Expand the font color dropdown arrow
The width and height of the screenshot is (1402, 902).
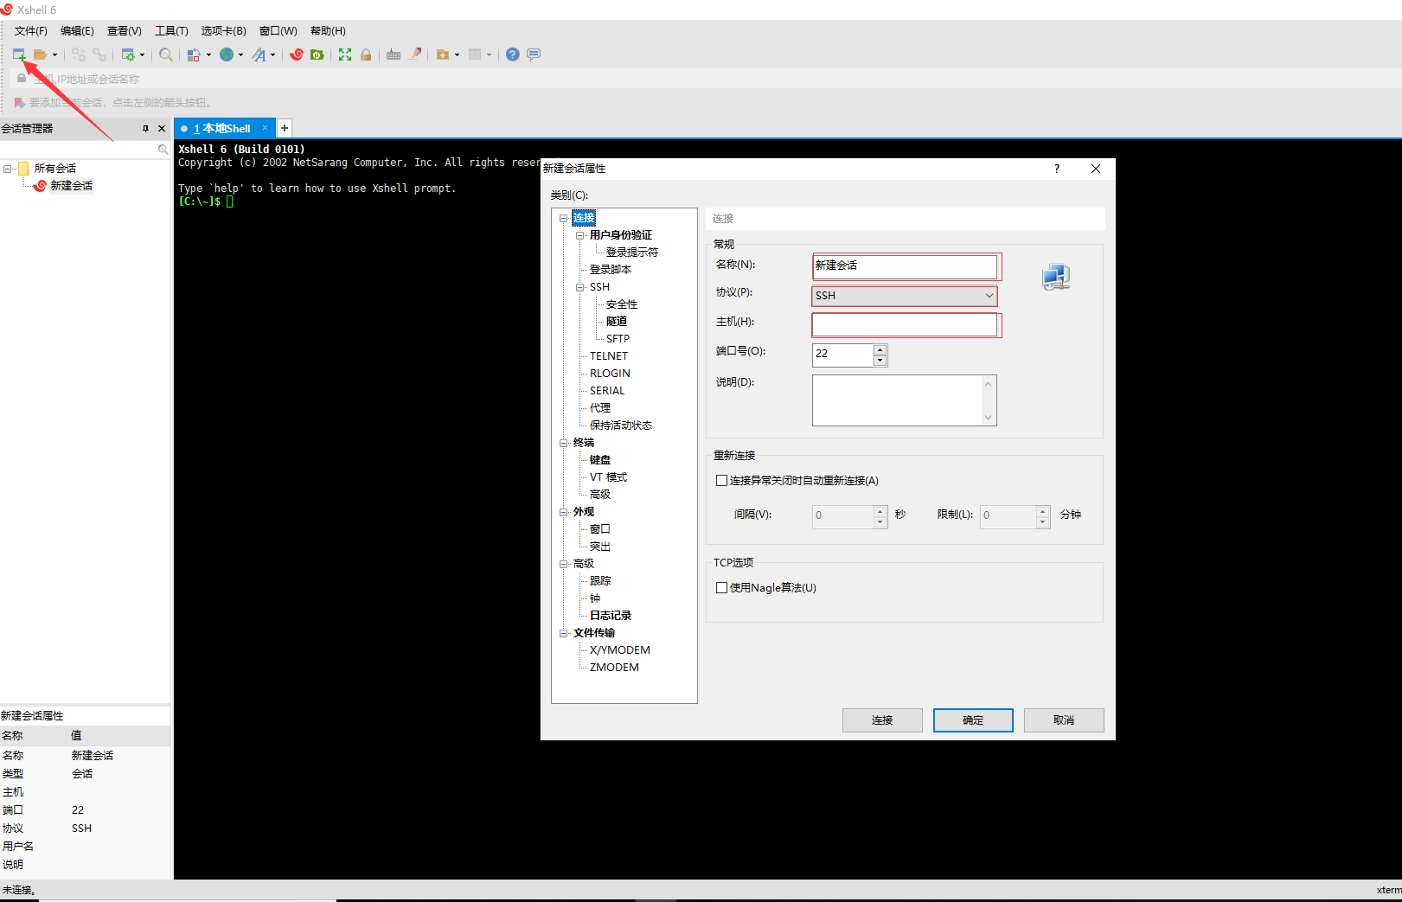(x=274, y=54)
